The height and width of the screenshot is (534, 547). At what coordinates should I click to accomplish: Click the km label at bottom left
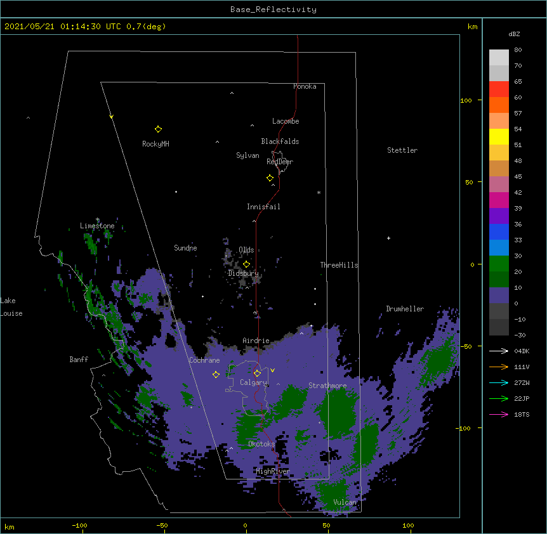(10, 526)
